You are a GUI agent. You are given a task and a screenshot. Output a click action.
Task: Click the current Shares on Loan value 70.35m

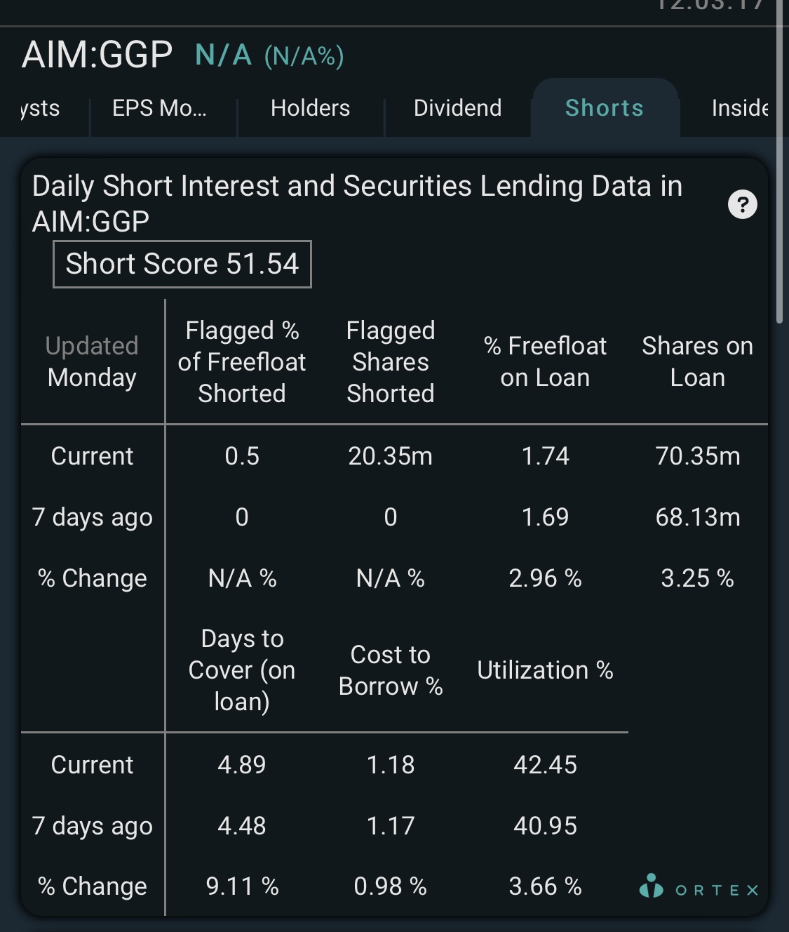click(x=698, y=456)
